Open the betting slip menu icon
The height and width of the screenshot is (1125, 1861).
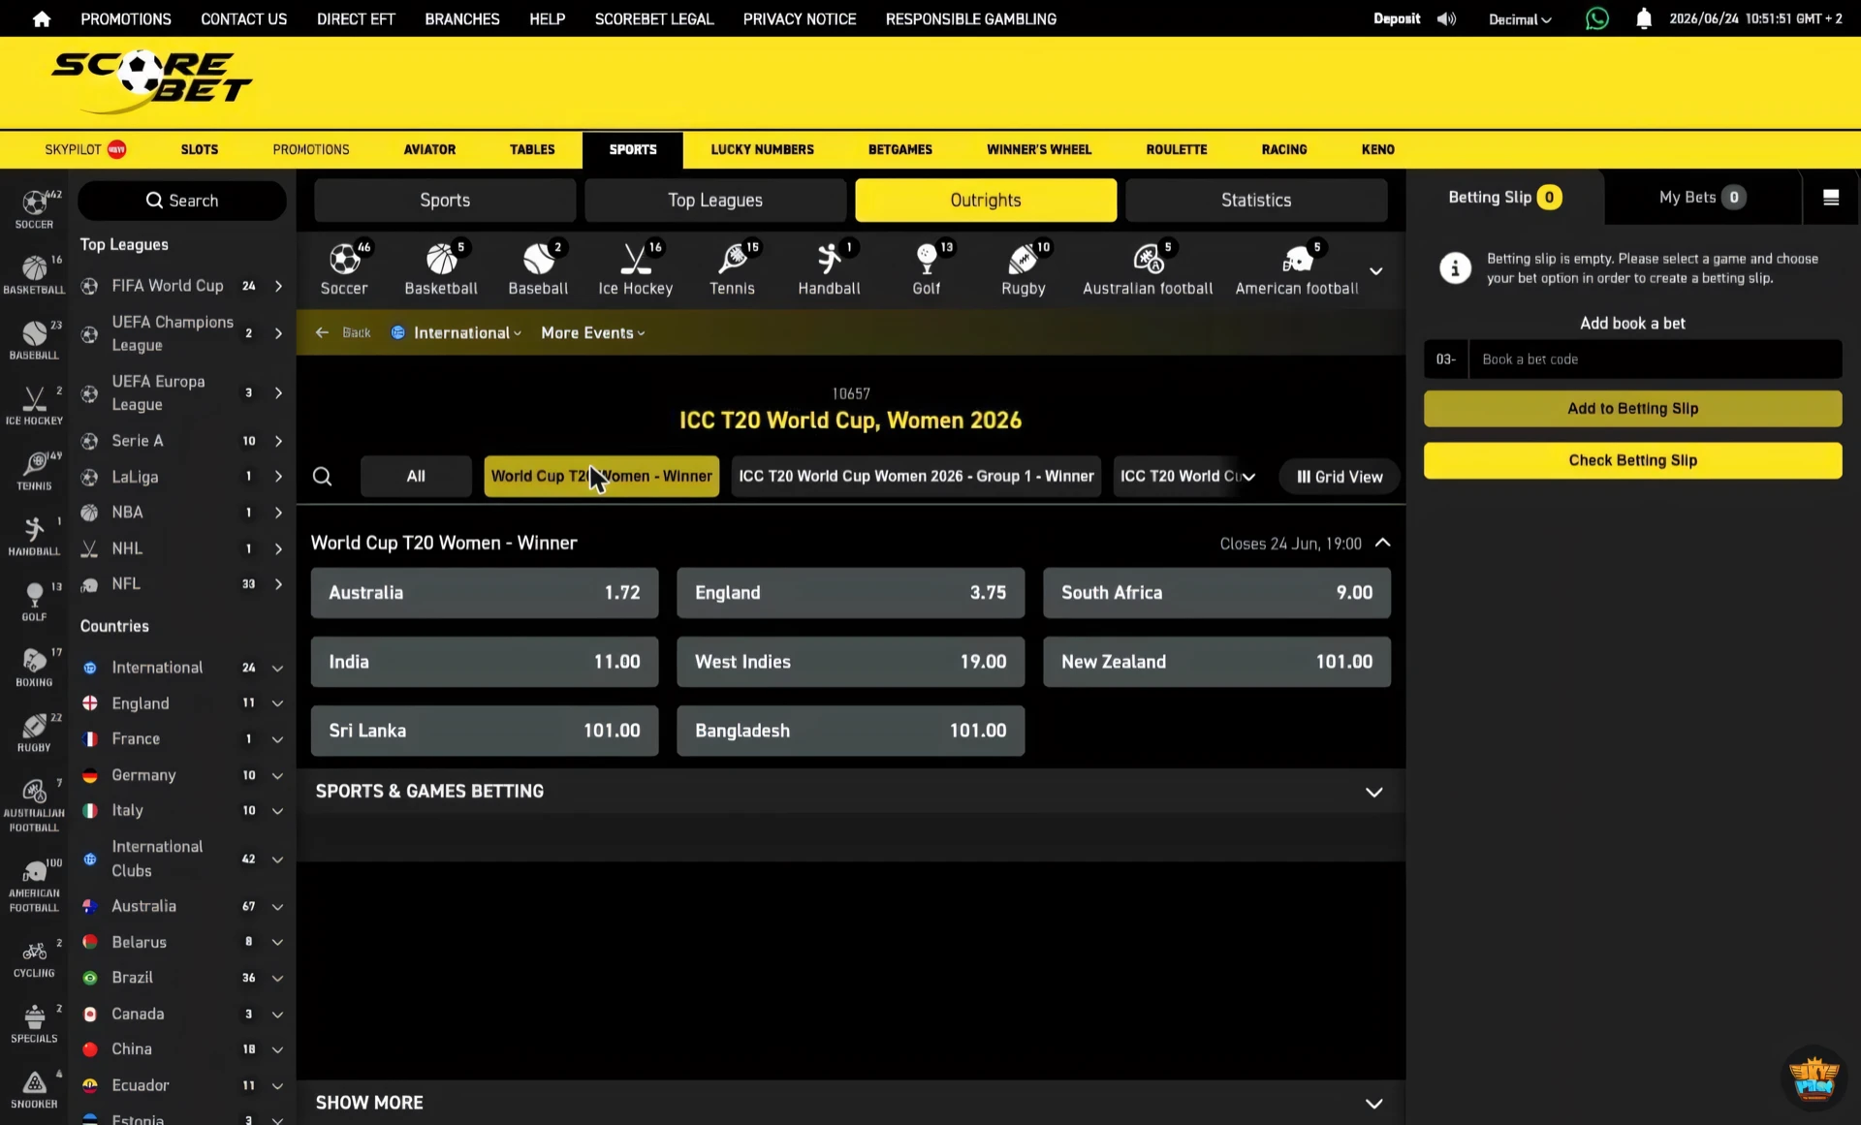pos(1831,198)
